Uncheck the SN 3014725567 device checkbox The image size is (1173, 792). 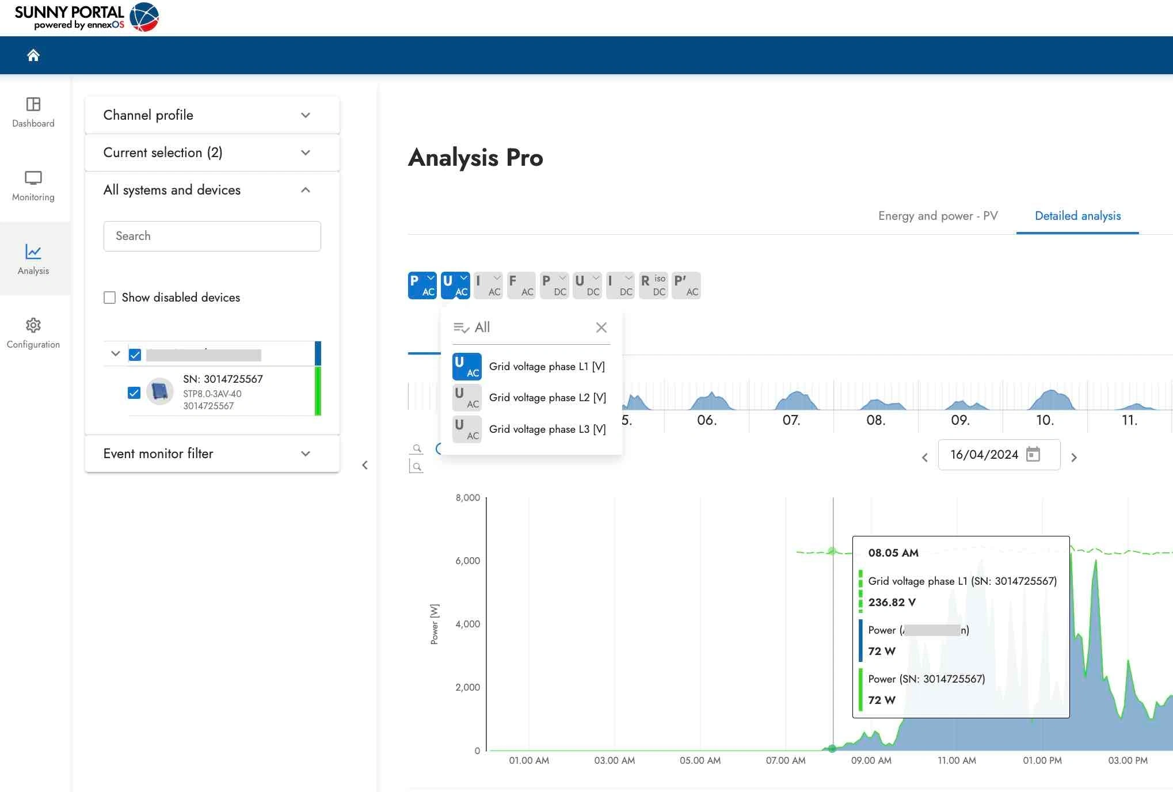(x=134, y=393)
